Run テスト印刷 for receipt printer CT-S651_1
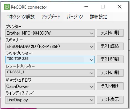This screenshot has height=109, width=130. coord(110,73)
